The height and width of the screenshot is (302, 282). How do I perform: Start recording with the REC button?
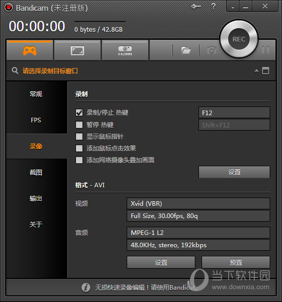239,39
